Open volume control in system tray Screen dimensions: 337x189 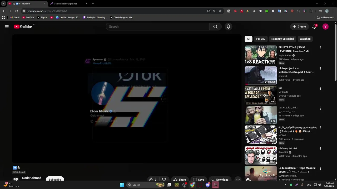click(320, 185)
